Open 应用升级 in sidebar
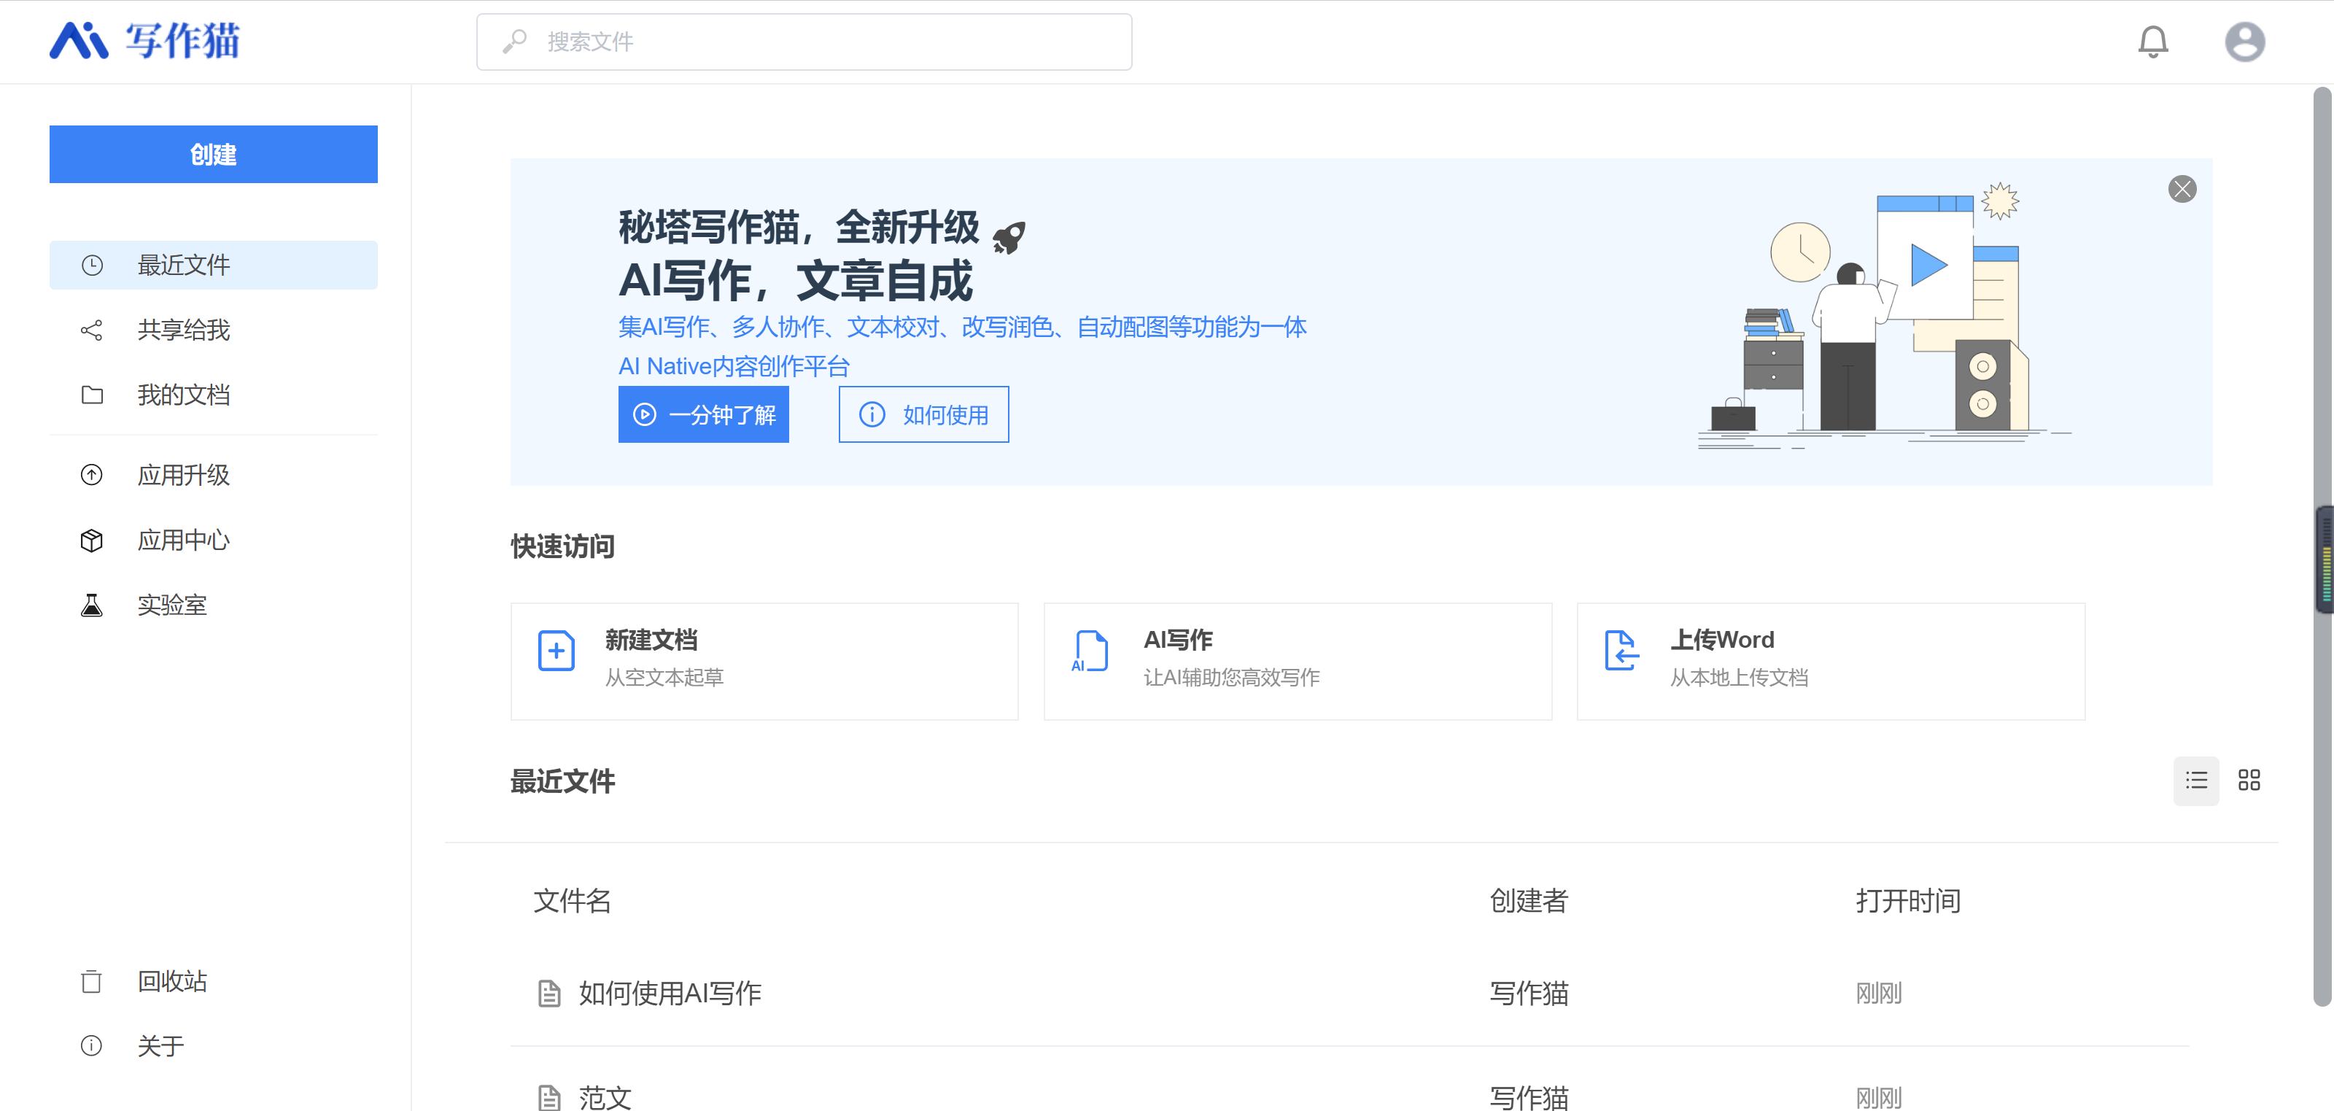The height and width of the screenshot is (1111, 2334). (x=213, y=475)
